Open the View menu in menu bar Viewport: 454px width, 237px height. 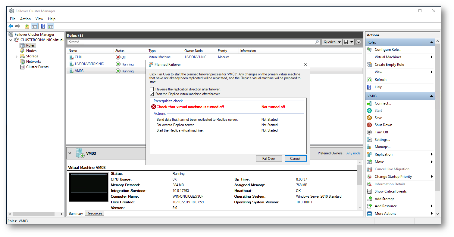pyautogui.click(x=39, y=19)
